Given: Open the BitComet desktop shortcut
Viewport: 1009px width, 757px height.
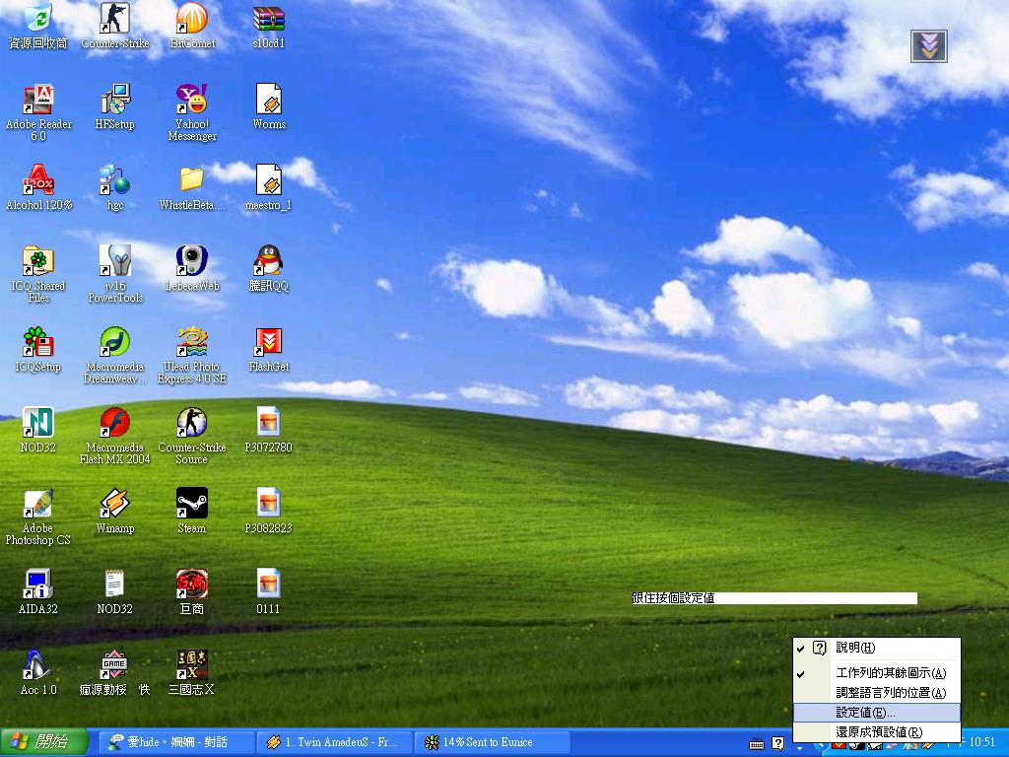Looking at the screenshot, I should [192, 27].
